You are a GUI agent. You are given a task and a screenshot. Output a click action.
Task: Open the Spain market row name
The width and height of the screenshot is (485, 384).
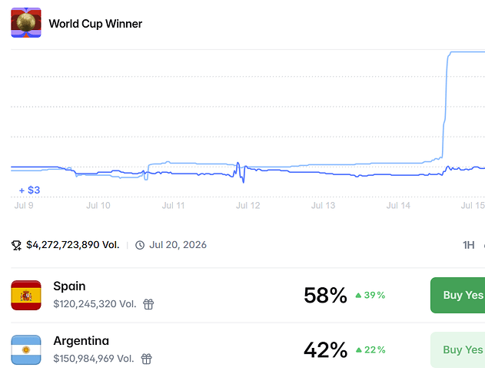pyautogui.click(x=69, y=286)
